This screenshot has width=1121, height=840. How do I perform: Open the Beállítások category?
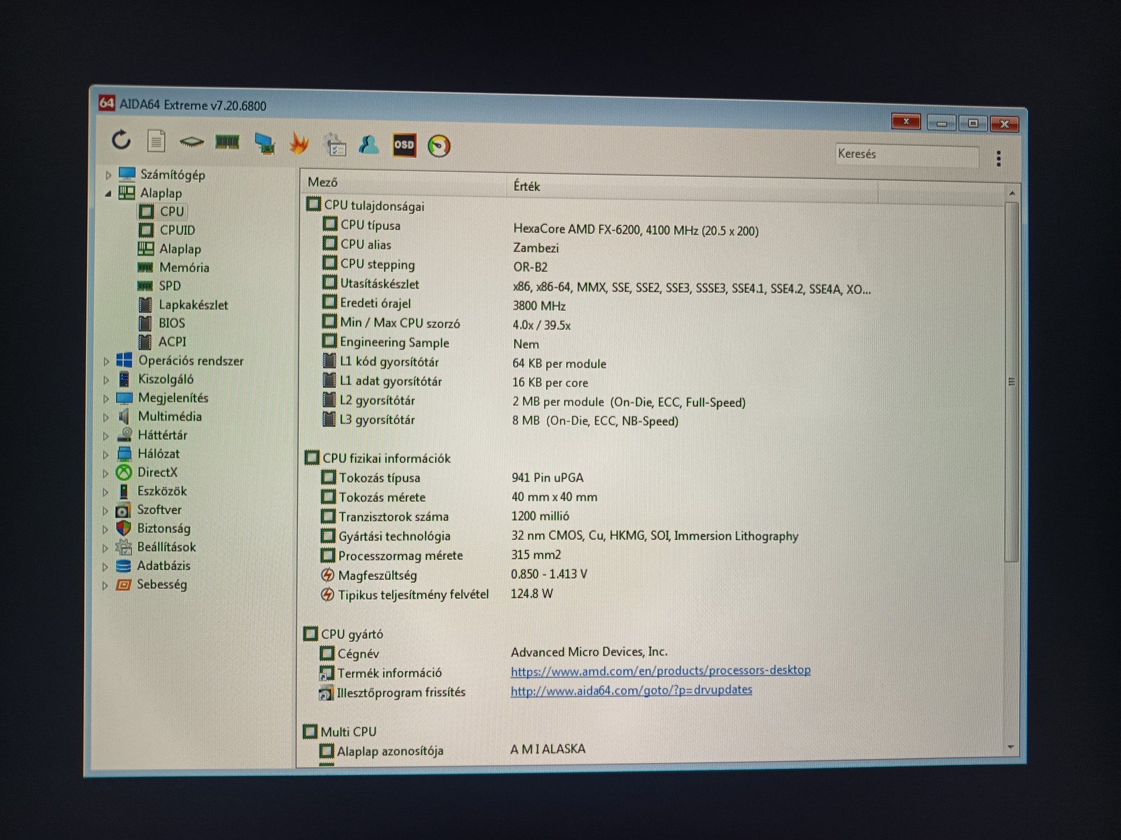tap(166, 547)
